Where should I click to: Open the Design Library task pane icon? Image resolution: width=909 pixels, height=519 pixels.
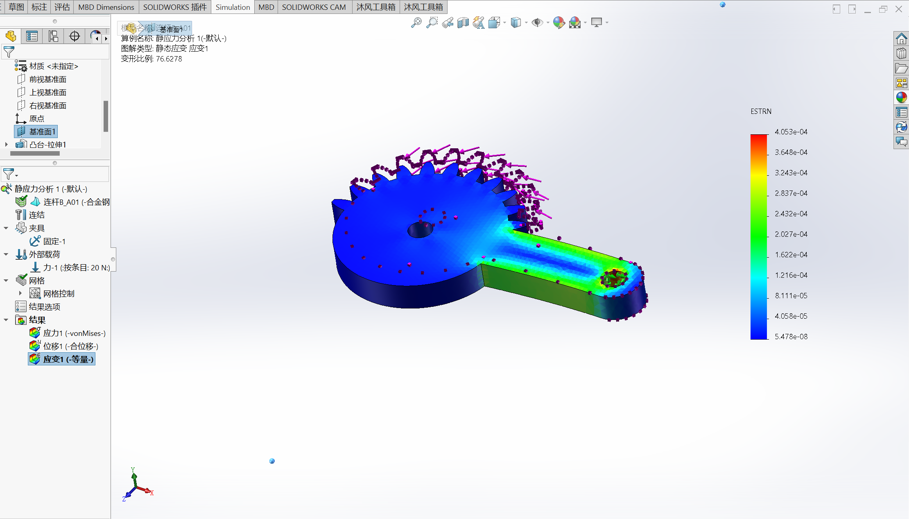coord(901,53)
